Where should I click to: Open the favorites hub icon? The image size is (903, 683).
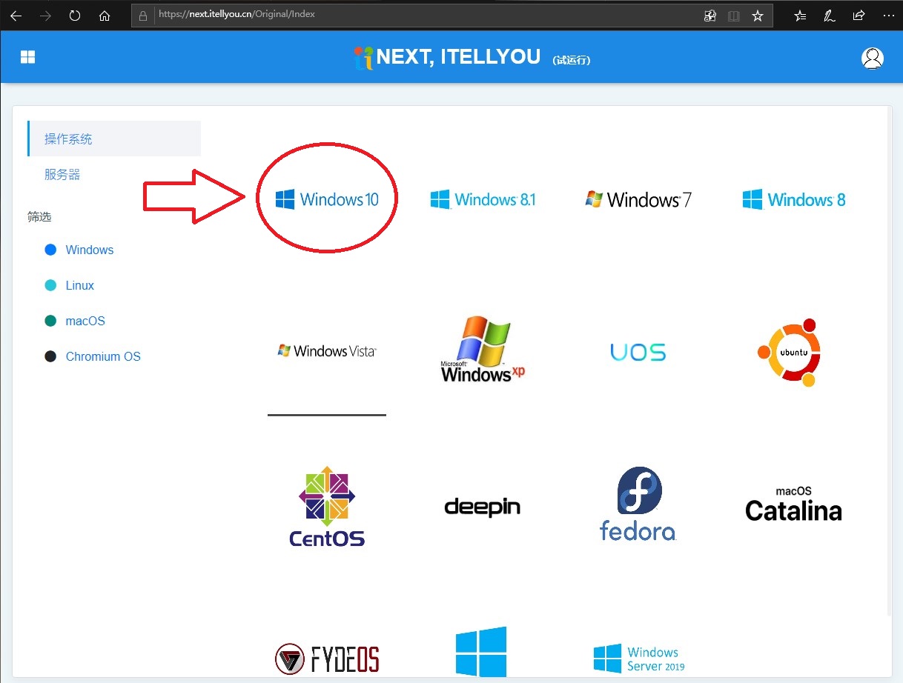(800, 16)
